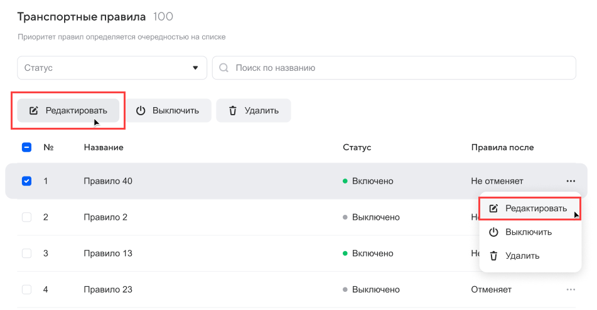Click the power icon in the toolbar Выключить button
This screenshot has height=310, width=597.
coord(141,111)
